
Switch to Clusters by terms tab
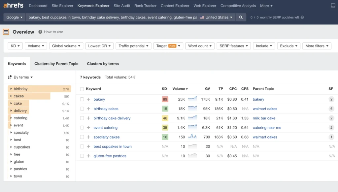click(x=103, y=64)
